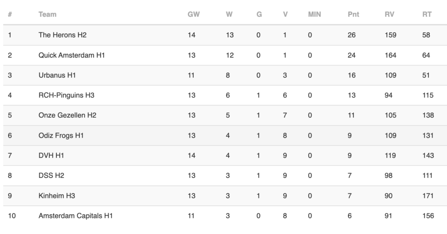This screenshot has height=234, width=447.
Task: Click the W column header
Action: [x=229, y=14]
